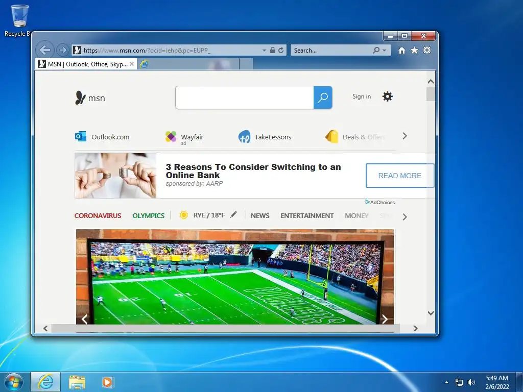Screen dimensions: 523x392
Task: Open the OLYMPICS category
Action: click(x=149, y=216)
